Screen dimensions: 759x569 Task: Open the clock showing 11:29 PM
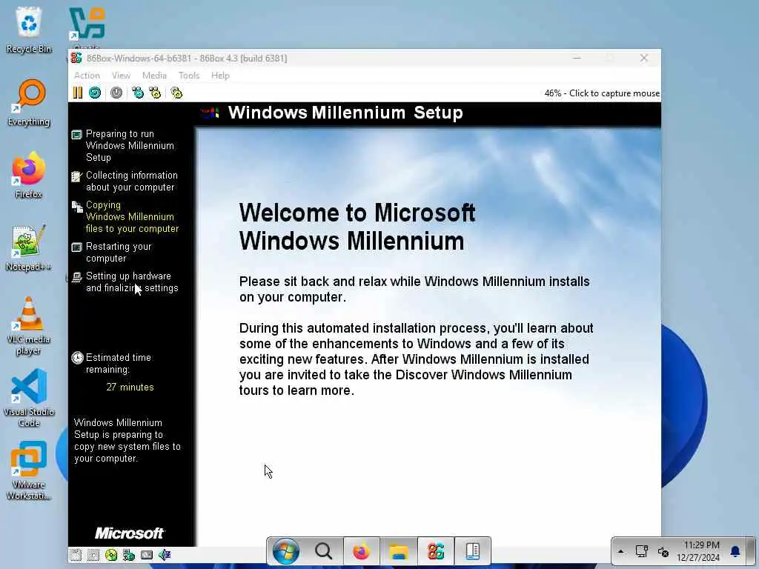tap(698, 551)
